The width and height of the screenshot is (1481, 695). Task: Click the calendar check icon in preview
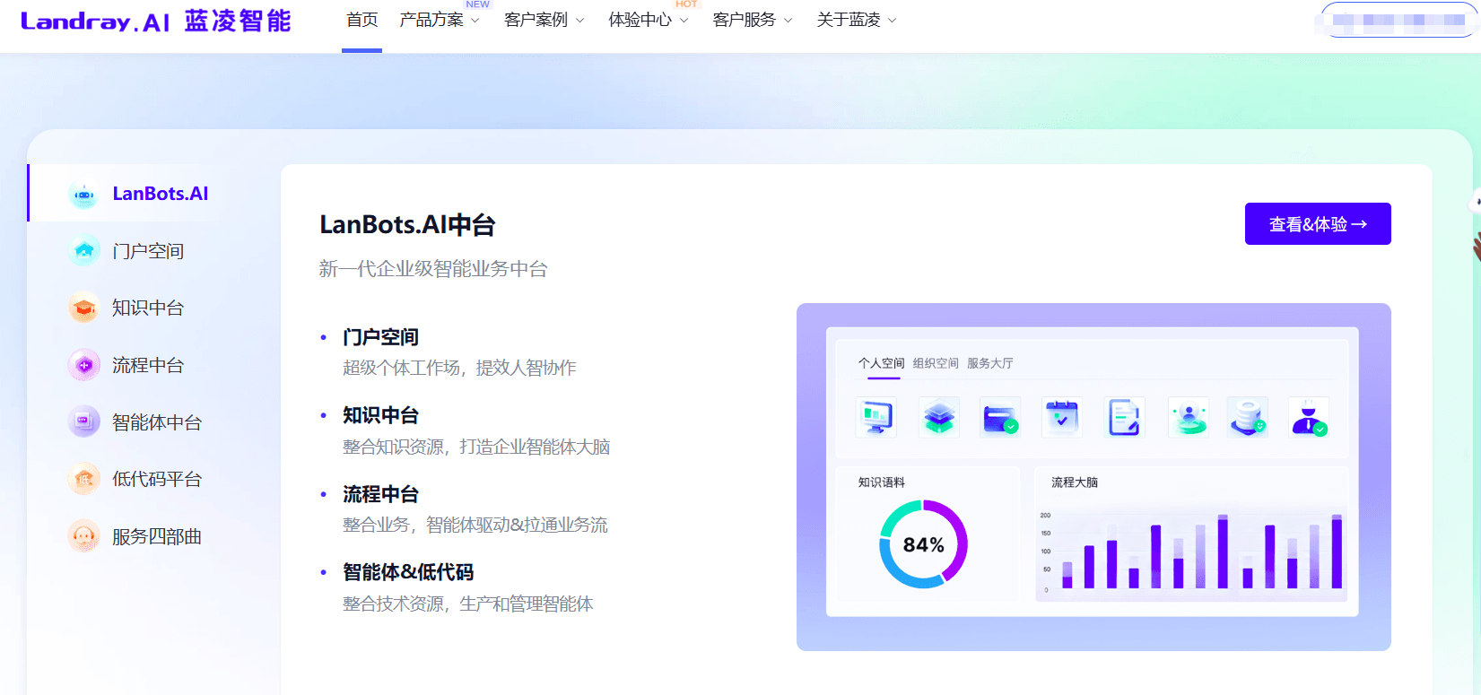pyautogui.click(x=1062, y=417)
